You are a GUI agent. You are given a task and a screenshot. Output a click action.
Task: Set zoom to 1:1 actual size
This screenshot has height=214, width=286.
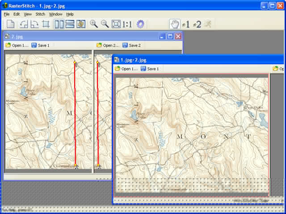[x=127, y=24]
